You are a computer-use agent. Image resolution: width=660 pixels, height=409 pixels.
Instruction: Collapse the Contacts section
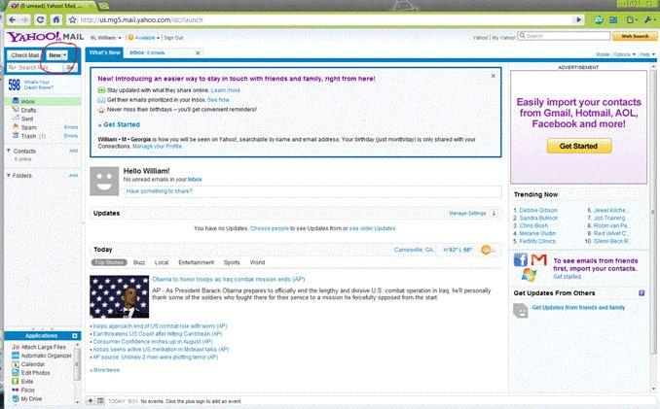click(x=9, y=151)
